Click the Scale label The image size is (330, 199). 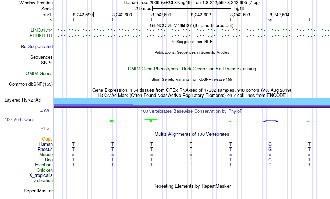(47, 9)
